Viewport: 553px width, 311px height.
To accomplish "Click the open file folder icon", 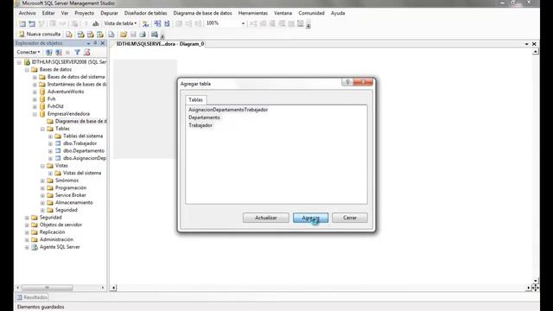I will [124, 35].
